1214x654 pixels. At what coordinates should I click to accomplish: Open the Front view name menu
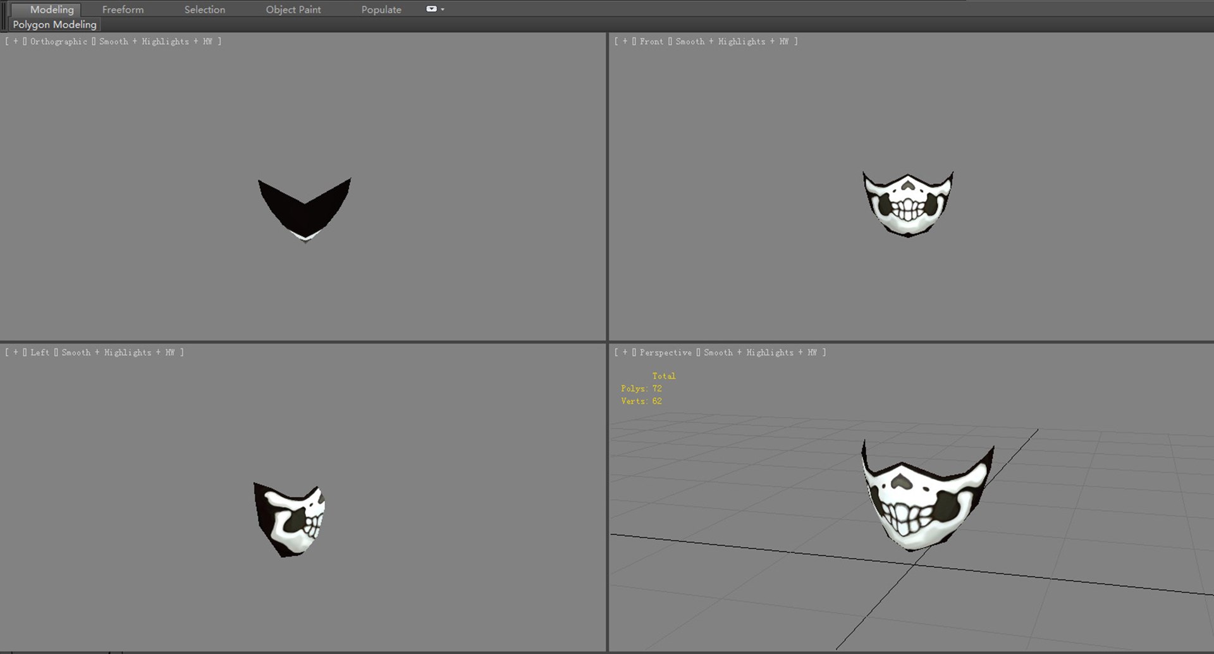(x=651, y=41)
